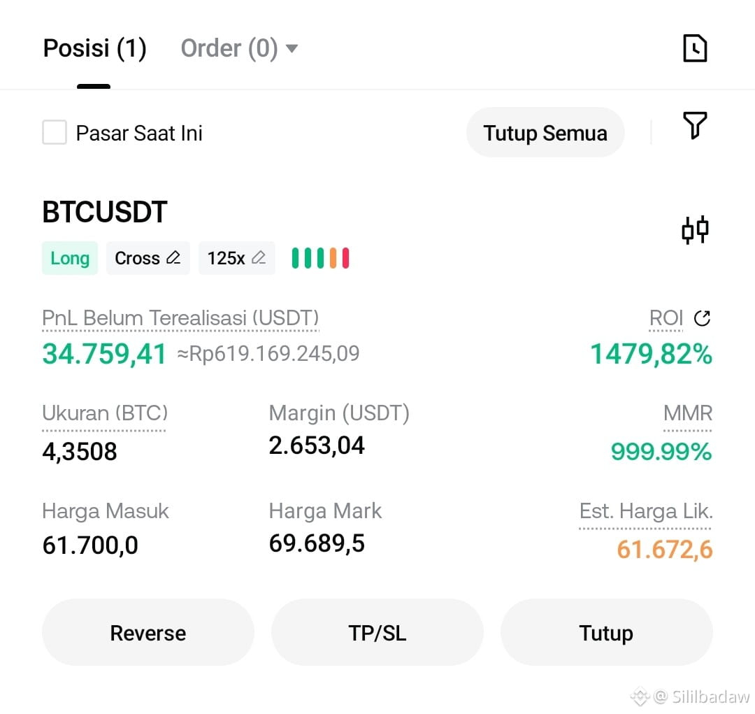Open the 125x leverage selector
The height and width of the screenshot is (714, 755).
(236, 258)
